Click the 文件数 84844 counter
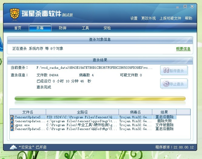Viewport: 202px width, 159px height. point(47,75)
